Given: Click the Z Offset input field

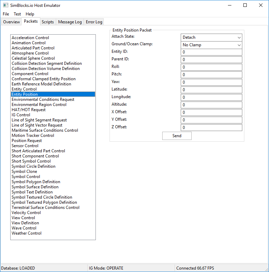Looking at the screenshot, I should (212, 128).
